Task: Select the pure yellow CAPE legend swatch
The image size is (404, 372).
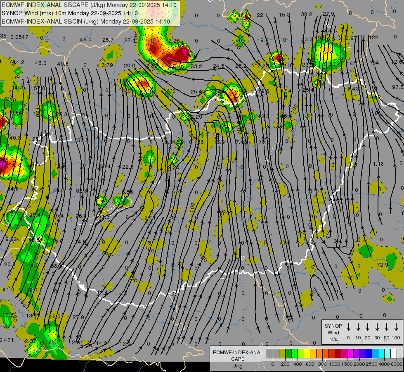Action: point(307,353)
